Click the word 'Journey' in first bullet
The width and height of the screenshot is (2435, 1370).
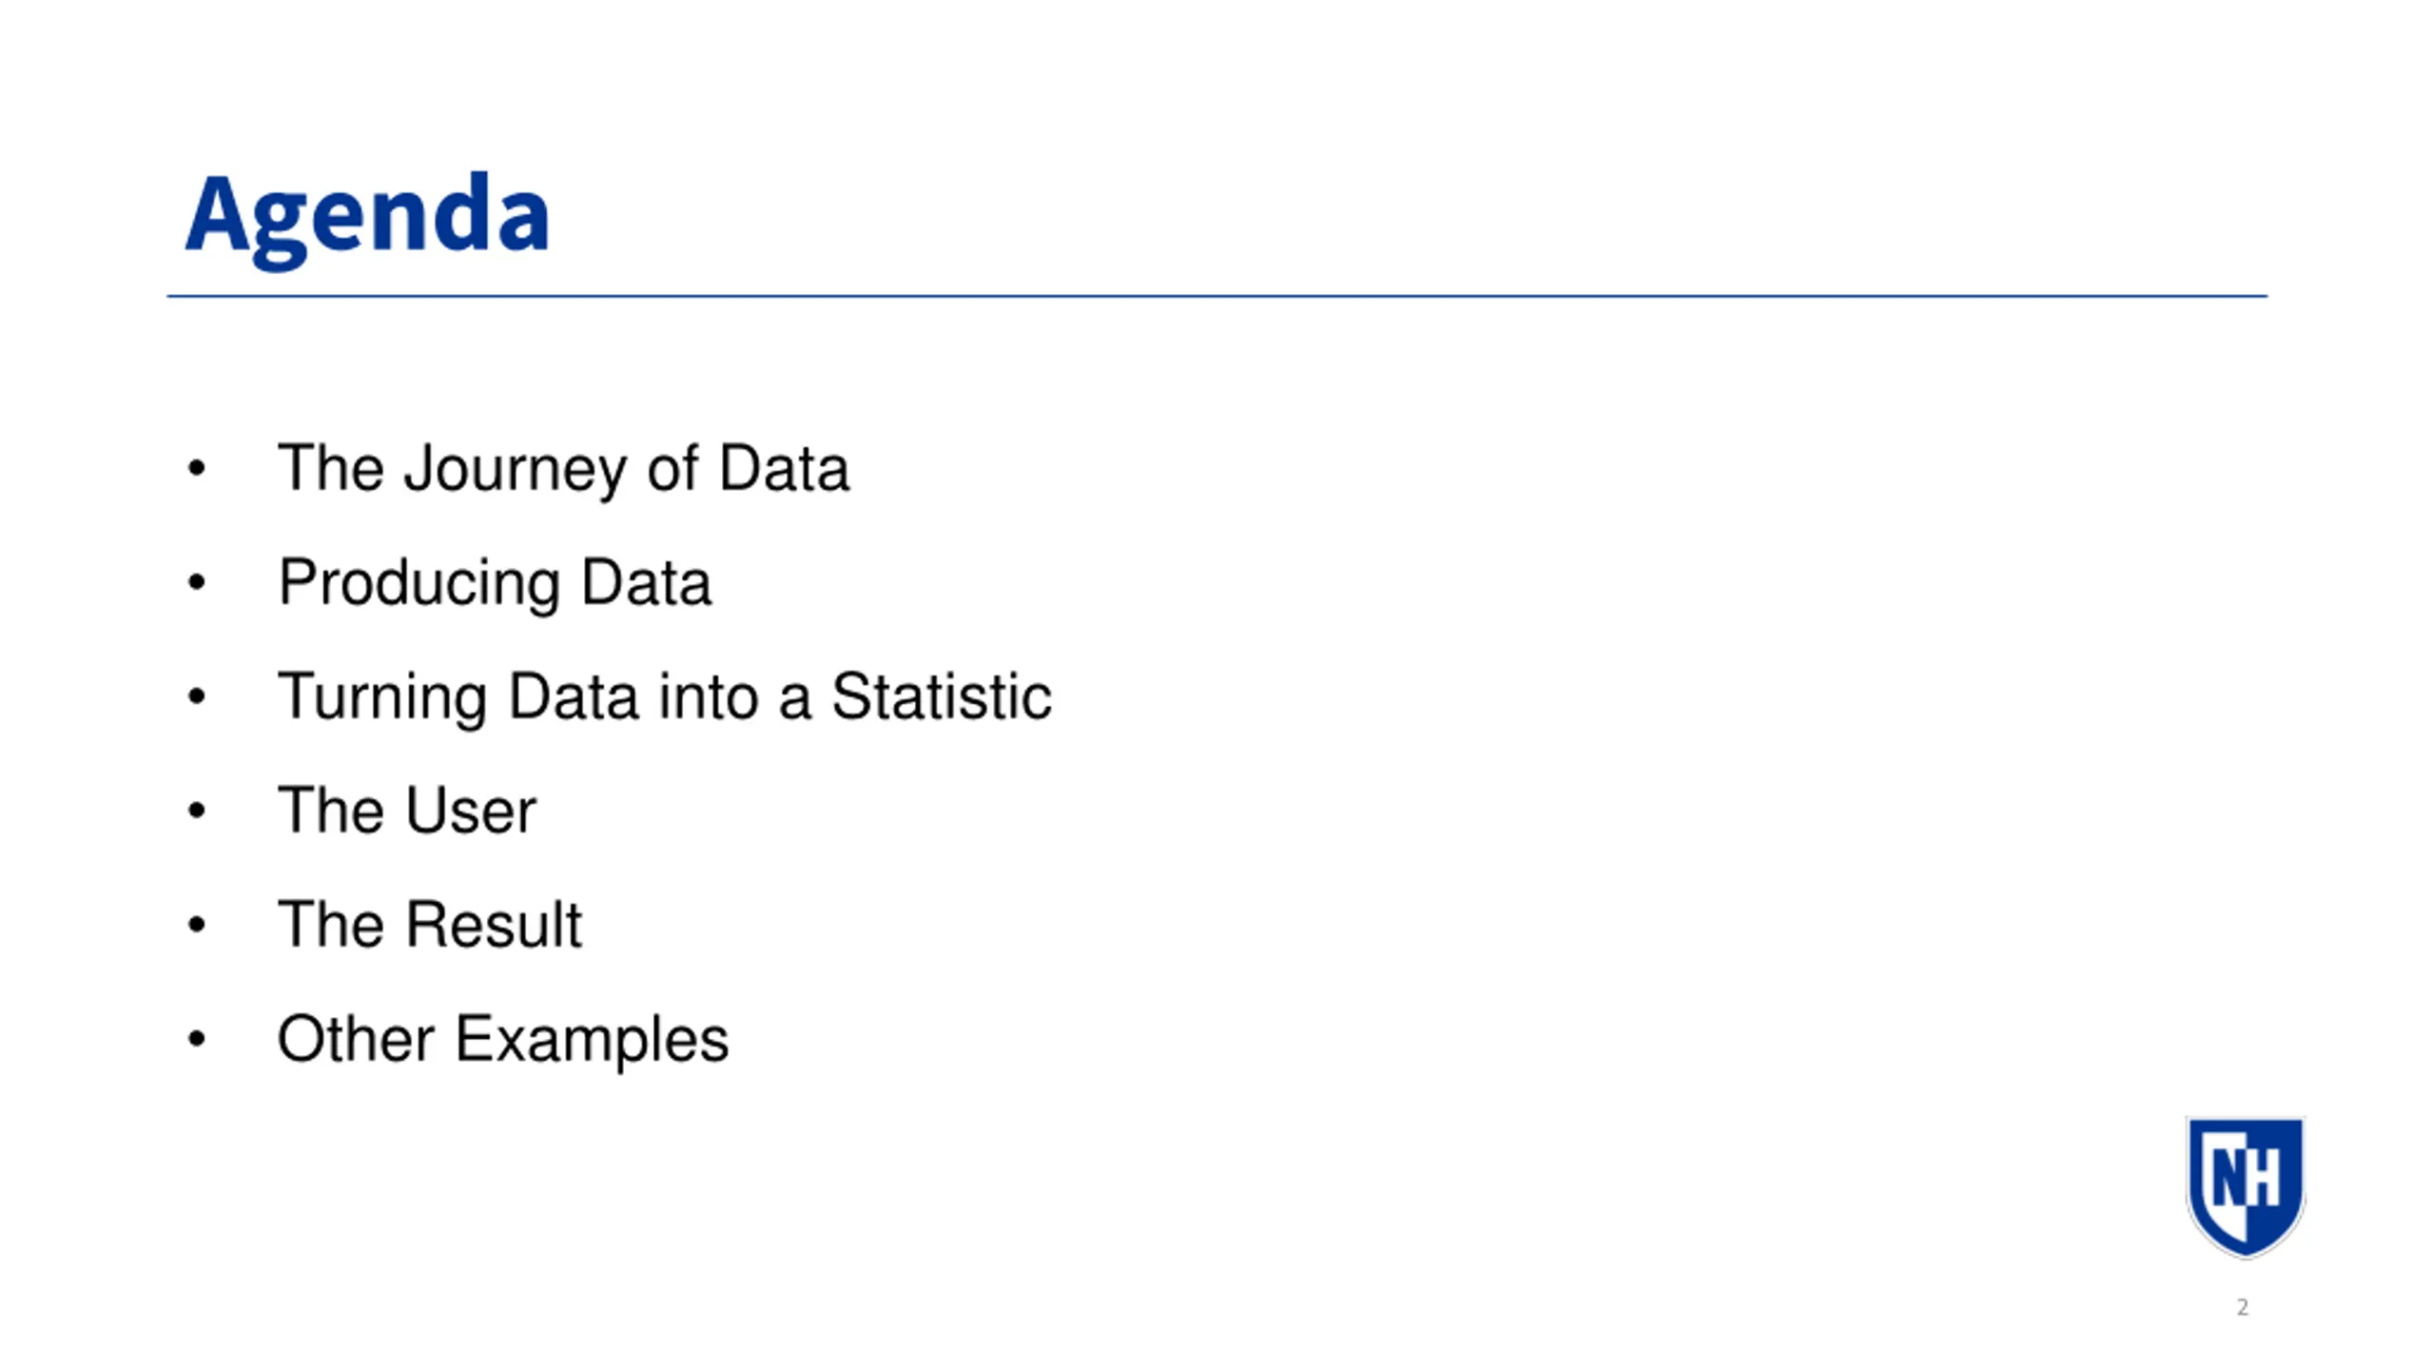click(x=515, y=470)
